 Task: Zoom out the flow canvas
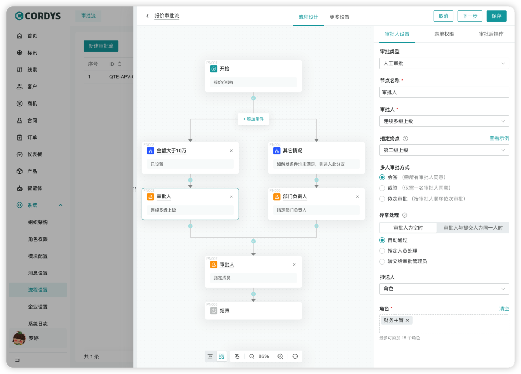click(252, 356)
